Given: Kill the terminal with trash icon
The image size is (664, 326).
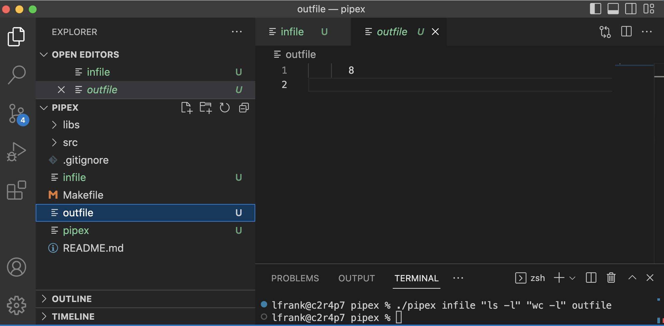Looking at the screenshot, I should coord(611,278).
